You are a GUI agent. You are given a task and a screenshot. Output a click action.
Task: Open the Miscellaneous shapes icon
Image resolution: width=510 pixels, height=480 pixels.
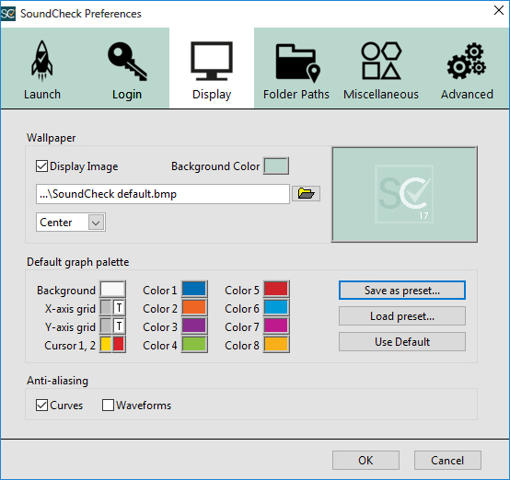381,61
